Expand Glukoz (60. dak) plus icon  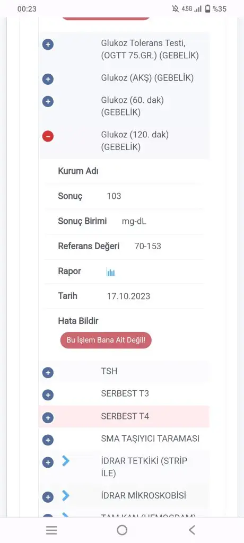[x=48, y=101]
